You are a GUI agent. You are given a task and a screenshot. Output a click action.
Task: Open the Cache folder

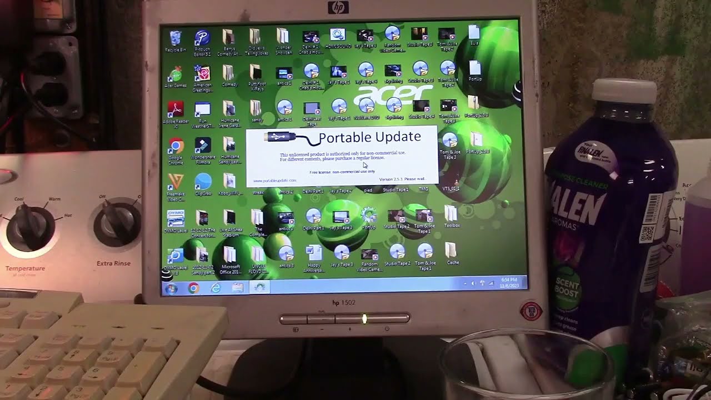[x=452, y=253]
